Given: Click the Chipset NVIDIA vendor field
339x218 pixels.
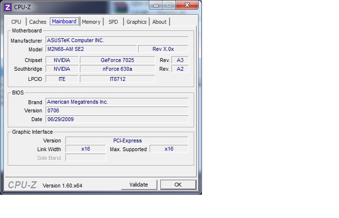Looking at the screenshot, I should coord(62,60).
